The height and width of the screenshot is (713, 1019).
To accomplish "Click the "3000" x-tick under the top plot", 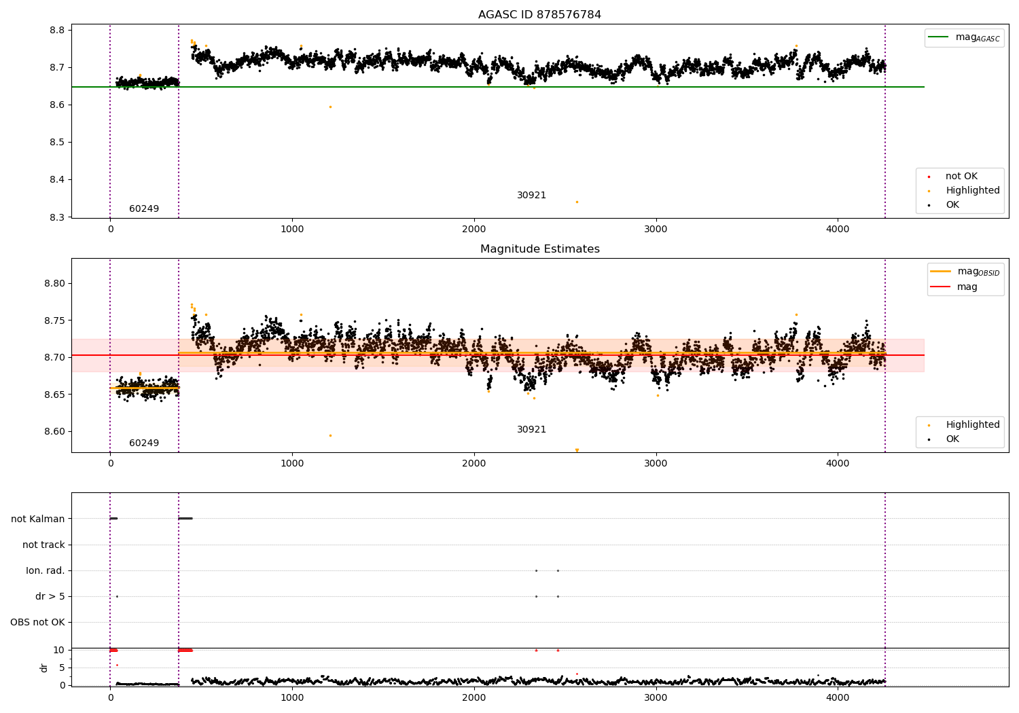I will 656,230.
